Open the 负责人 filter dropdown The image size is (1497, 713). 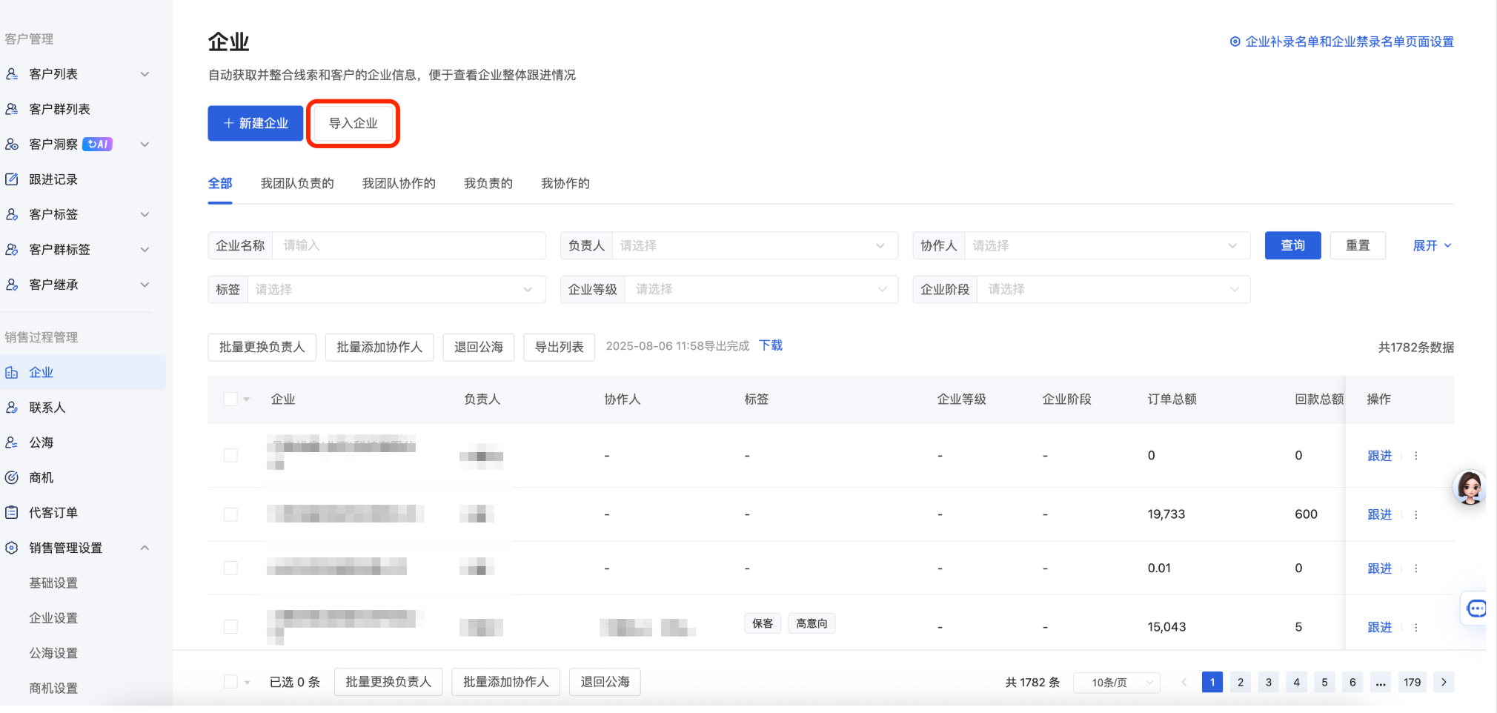coord(754,245)
